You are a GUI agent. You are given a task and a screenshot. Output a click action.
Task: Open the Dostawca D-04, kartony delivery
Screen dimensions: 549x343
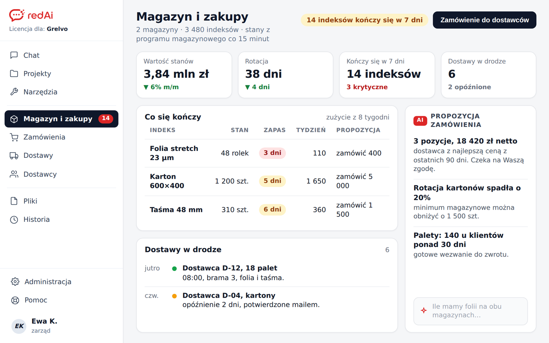[x=267, y=300]
